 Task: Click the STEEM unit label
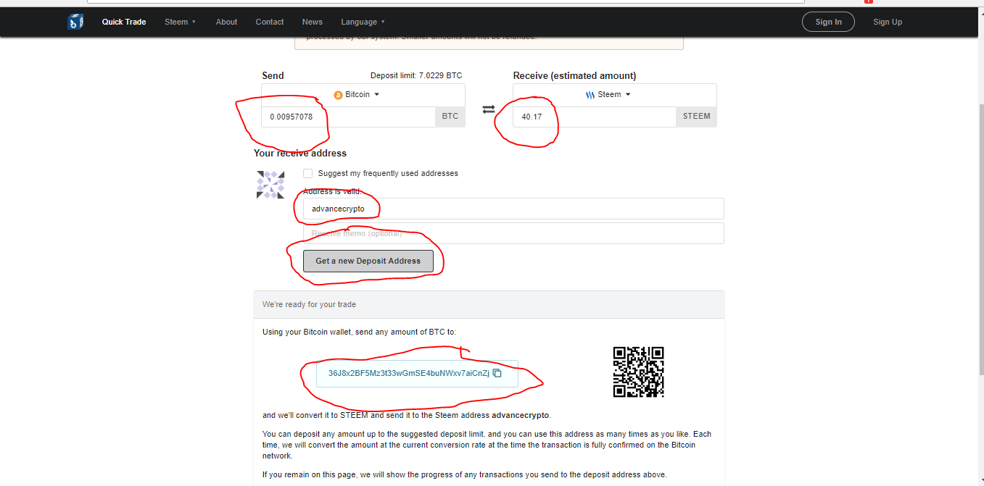click(x=697, y=117)
